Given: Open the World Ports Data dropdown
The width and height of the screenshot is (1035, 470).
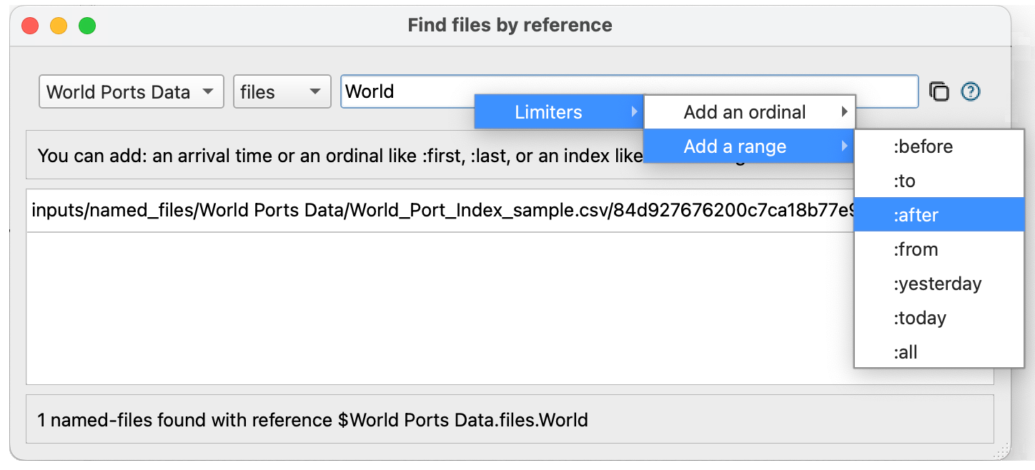Looking at the screenshot, I should (x=132, y=91).
